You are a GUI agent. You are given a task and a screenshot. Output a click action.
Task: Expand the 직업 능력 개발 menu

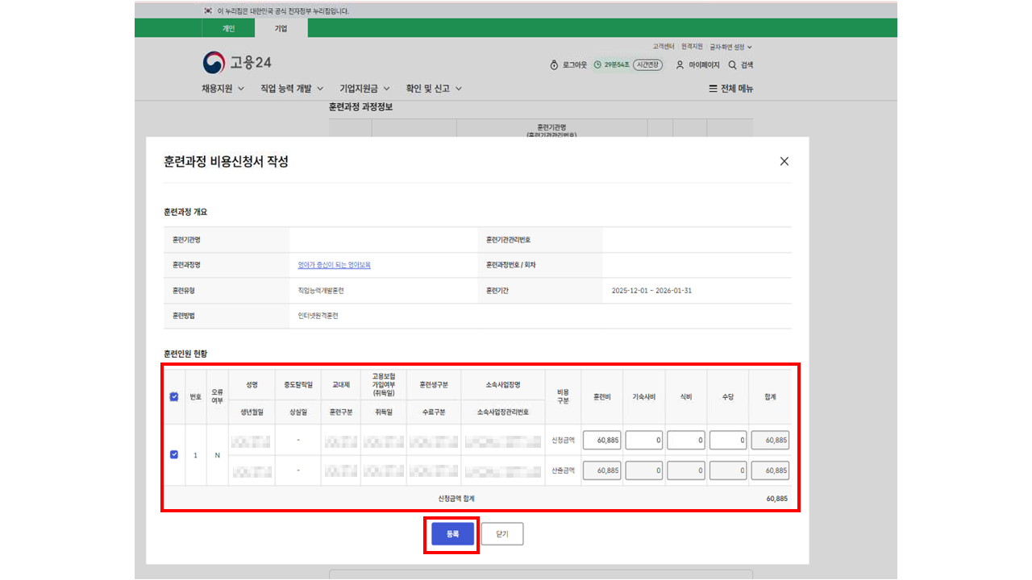[x=291, y=89]
